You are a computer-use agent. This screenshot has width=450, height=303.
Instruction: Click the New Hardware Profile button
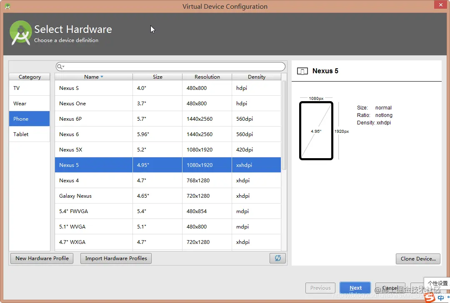(x=42, y=258)
